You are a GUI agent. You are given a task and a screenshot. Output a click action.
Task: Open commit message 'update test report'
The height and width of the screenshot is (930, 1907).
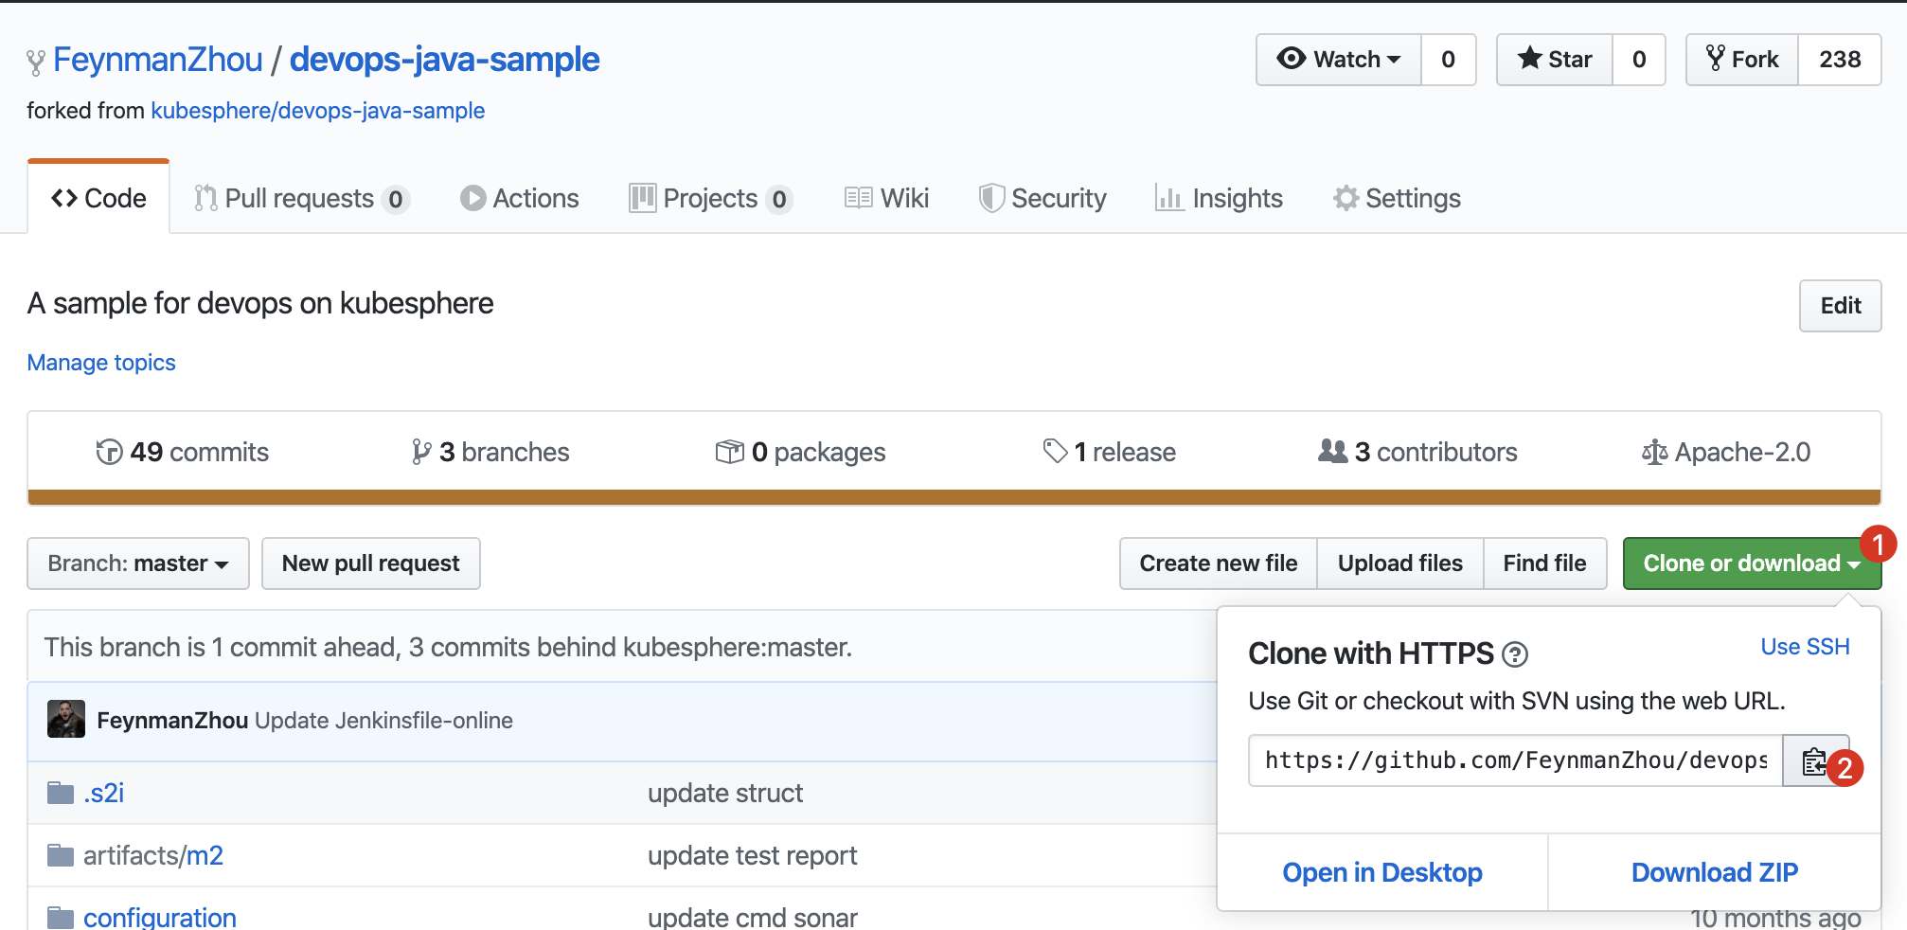753,855
